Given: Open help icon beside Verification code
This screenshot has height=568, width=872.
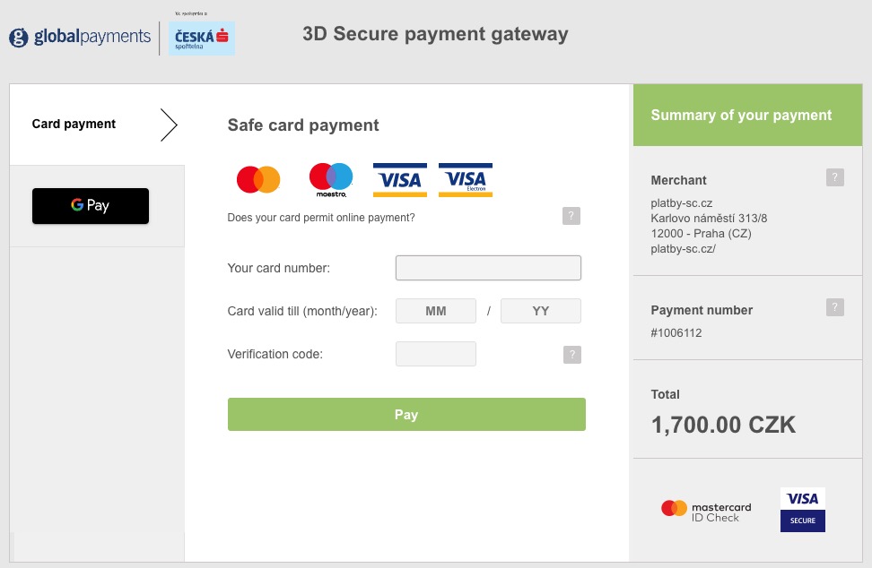Looking at the screenshot, I should tap(571, 355).
